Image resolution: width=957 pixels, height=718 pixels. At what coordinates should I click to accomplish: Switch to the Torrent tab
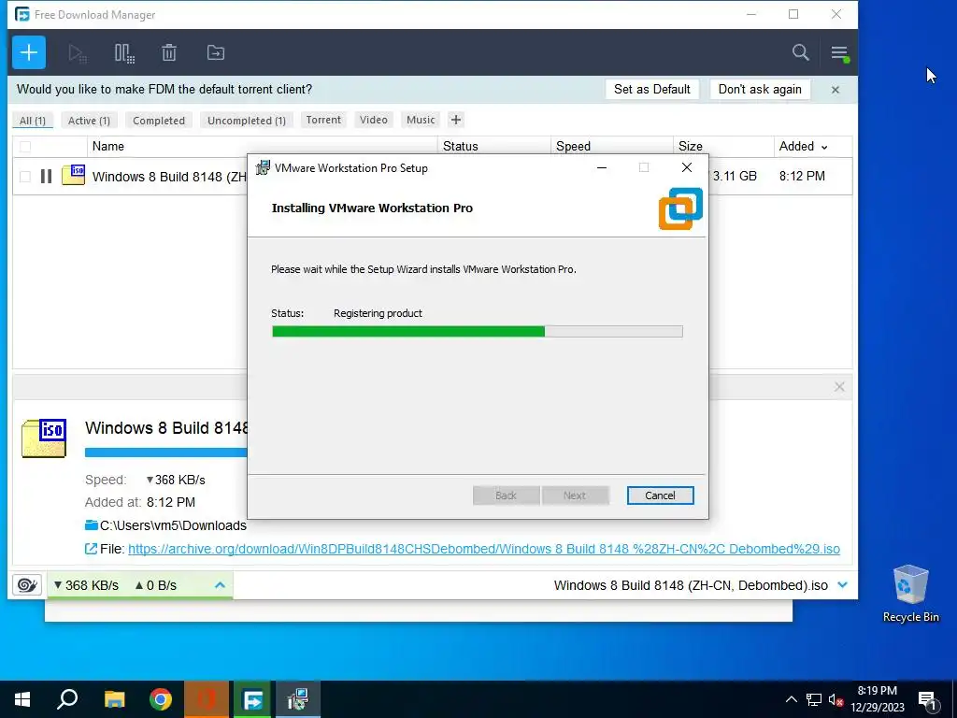pos(323,120)
